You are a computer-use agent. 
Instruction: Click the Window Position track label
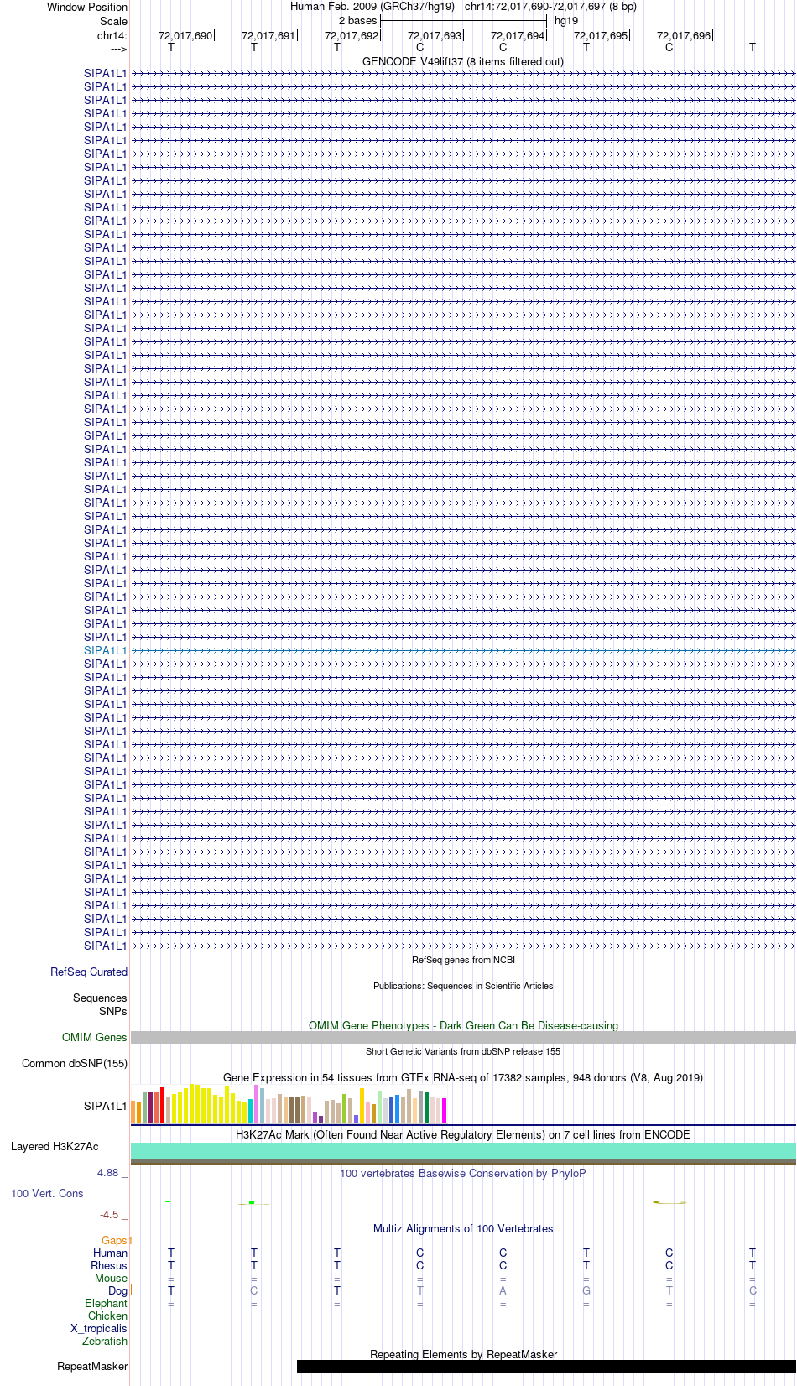point(87,7)
